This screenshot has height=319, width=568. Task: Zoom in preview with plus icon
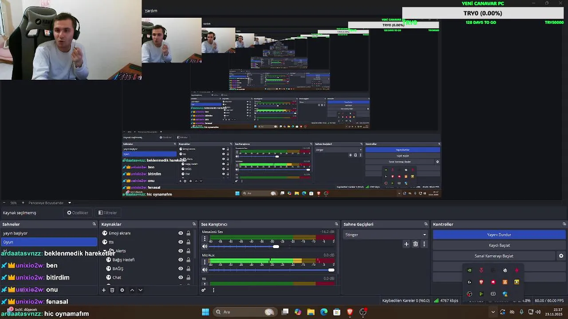(24, 203)
